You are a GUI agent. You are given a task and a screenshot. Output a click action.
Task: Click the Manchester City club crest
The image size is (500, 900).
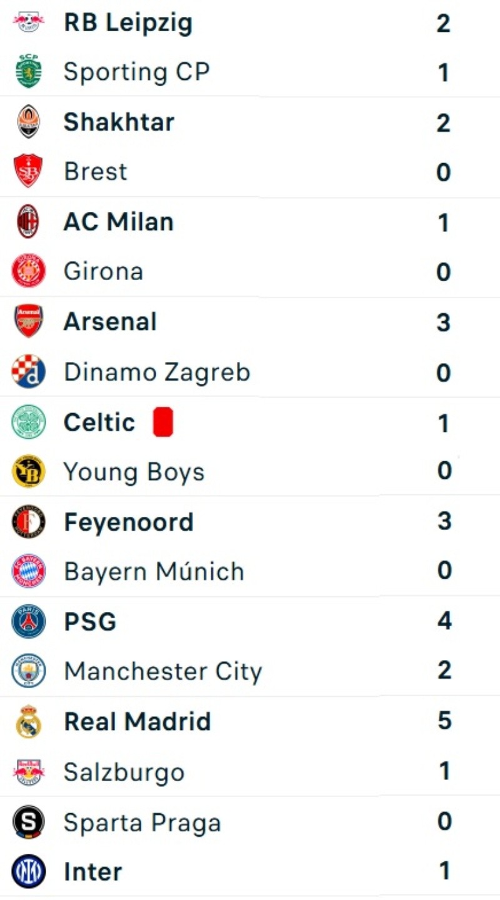(x=28, y=671)
